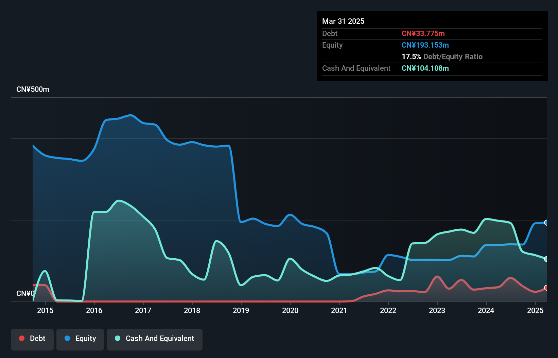Select the red Debt value CN¥33.775m
The height and width of the screenshot is (358, 558).
click(x=423, y=33)
